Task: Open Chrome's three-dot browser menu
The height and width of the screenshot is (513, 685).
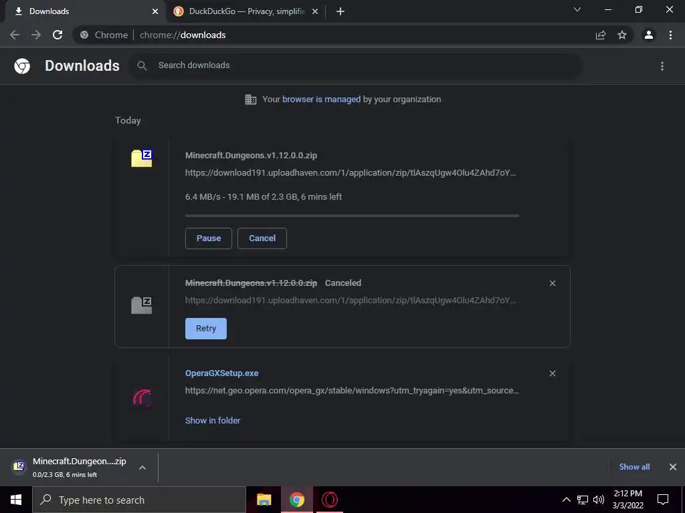Action: tap(670, 35)
